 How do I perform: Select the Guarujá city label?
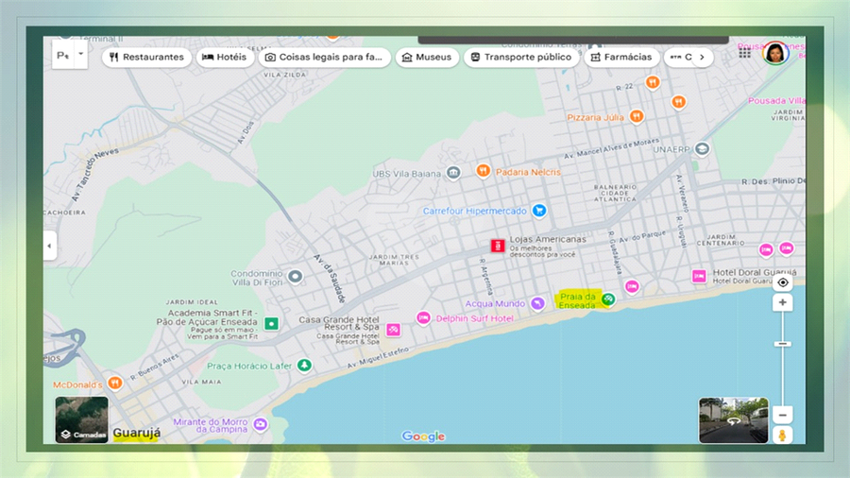[137, 433]
